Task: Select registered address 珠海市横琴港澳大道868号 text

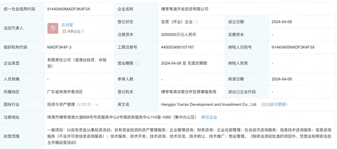Action: click(x=122, y=117)
